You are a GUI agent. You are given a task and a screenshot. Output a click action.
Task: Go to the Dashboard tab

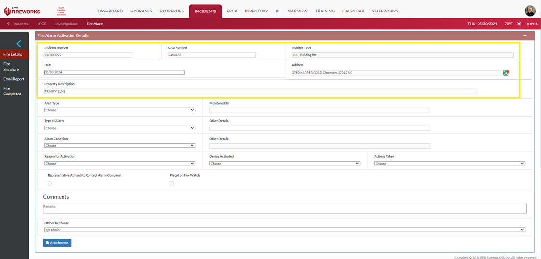tap(110, 11)
